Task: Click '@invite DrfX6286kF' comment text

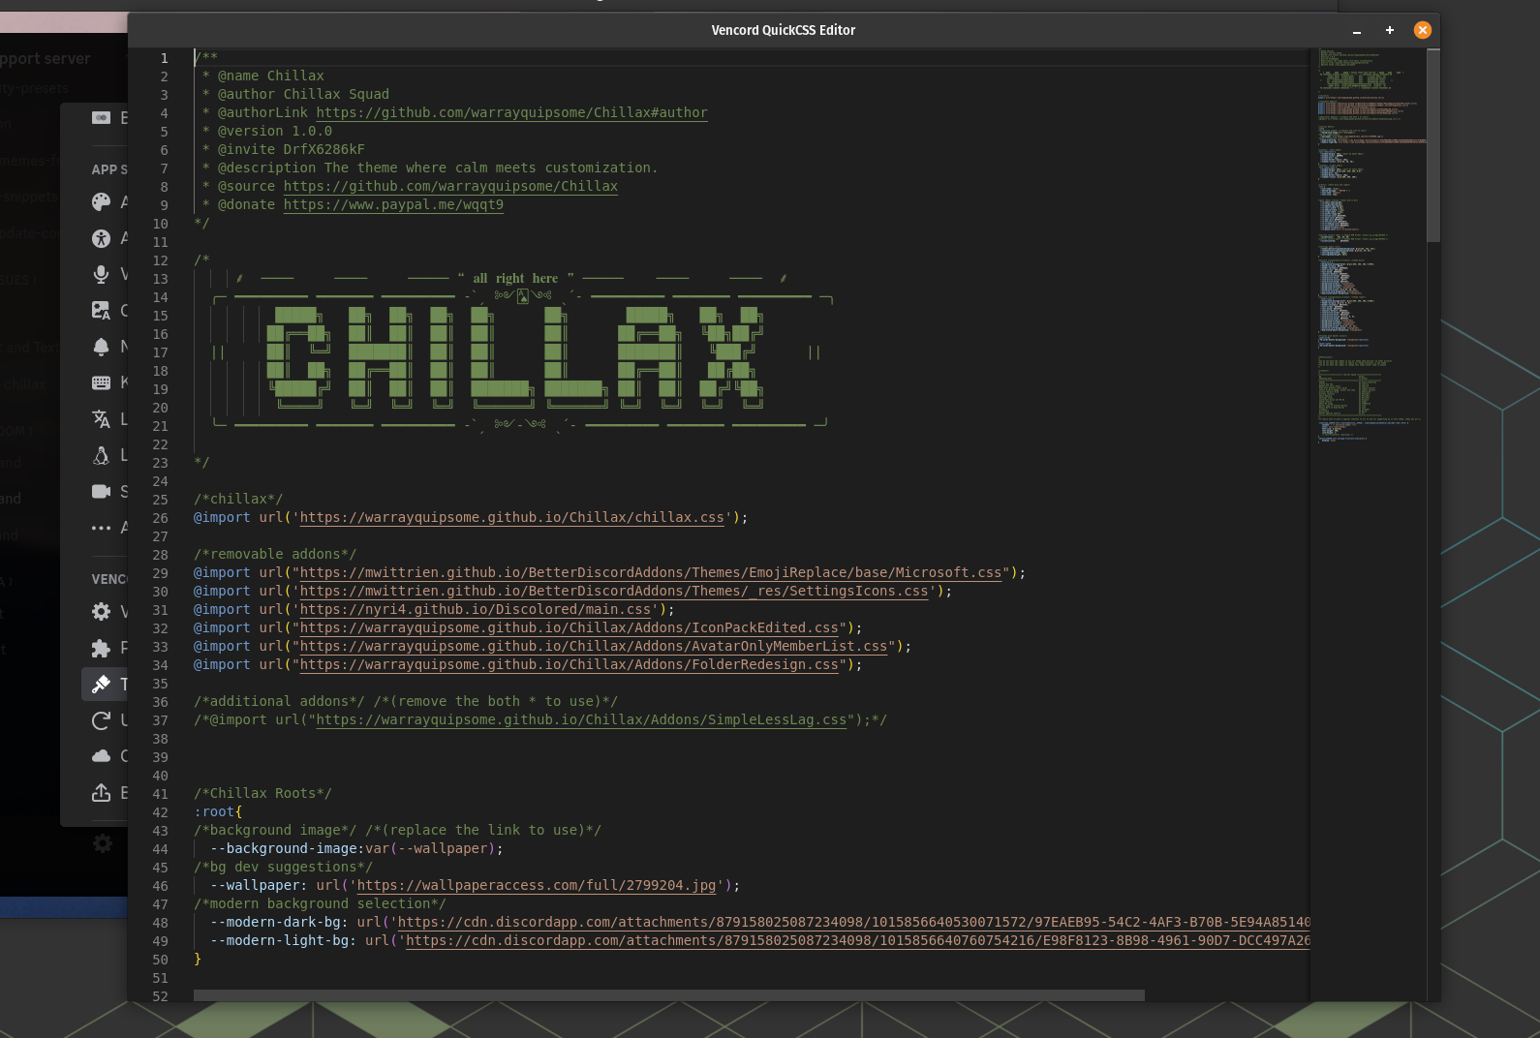Action: click(x=291, y=149)
